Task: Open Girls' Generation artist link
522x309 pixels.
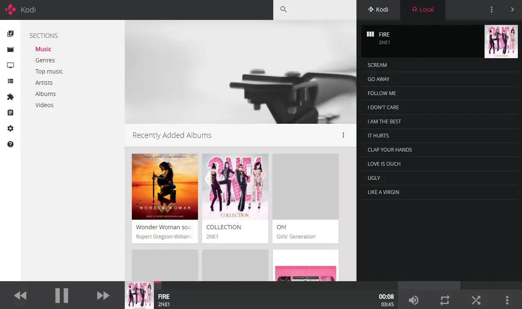Action: point(296,237)
